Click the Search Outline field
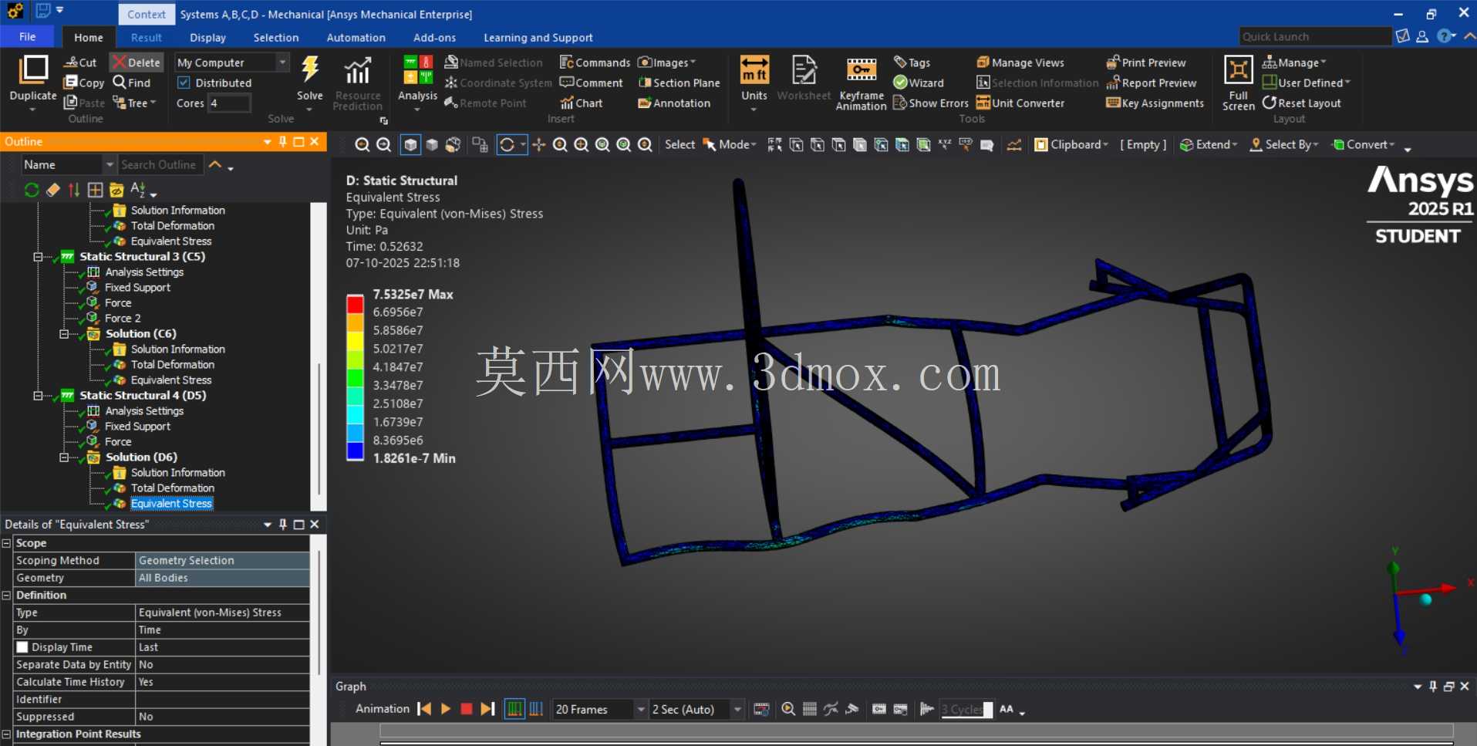 click(161, 164)
